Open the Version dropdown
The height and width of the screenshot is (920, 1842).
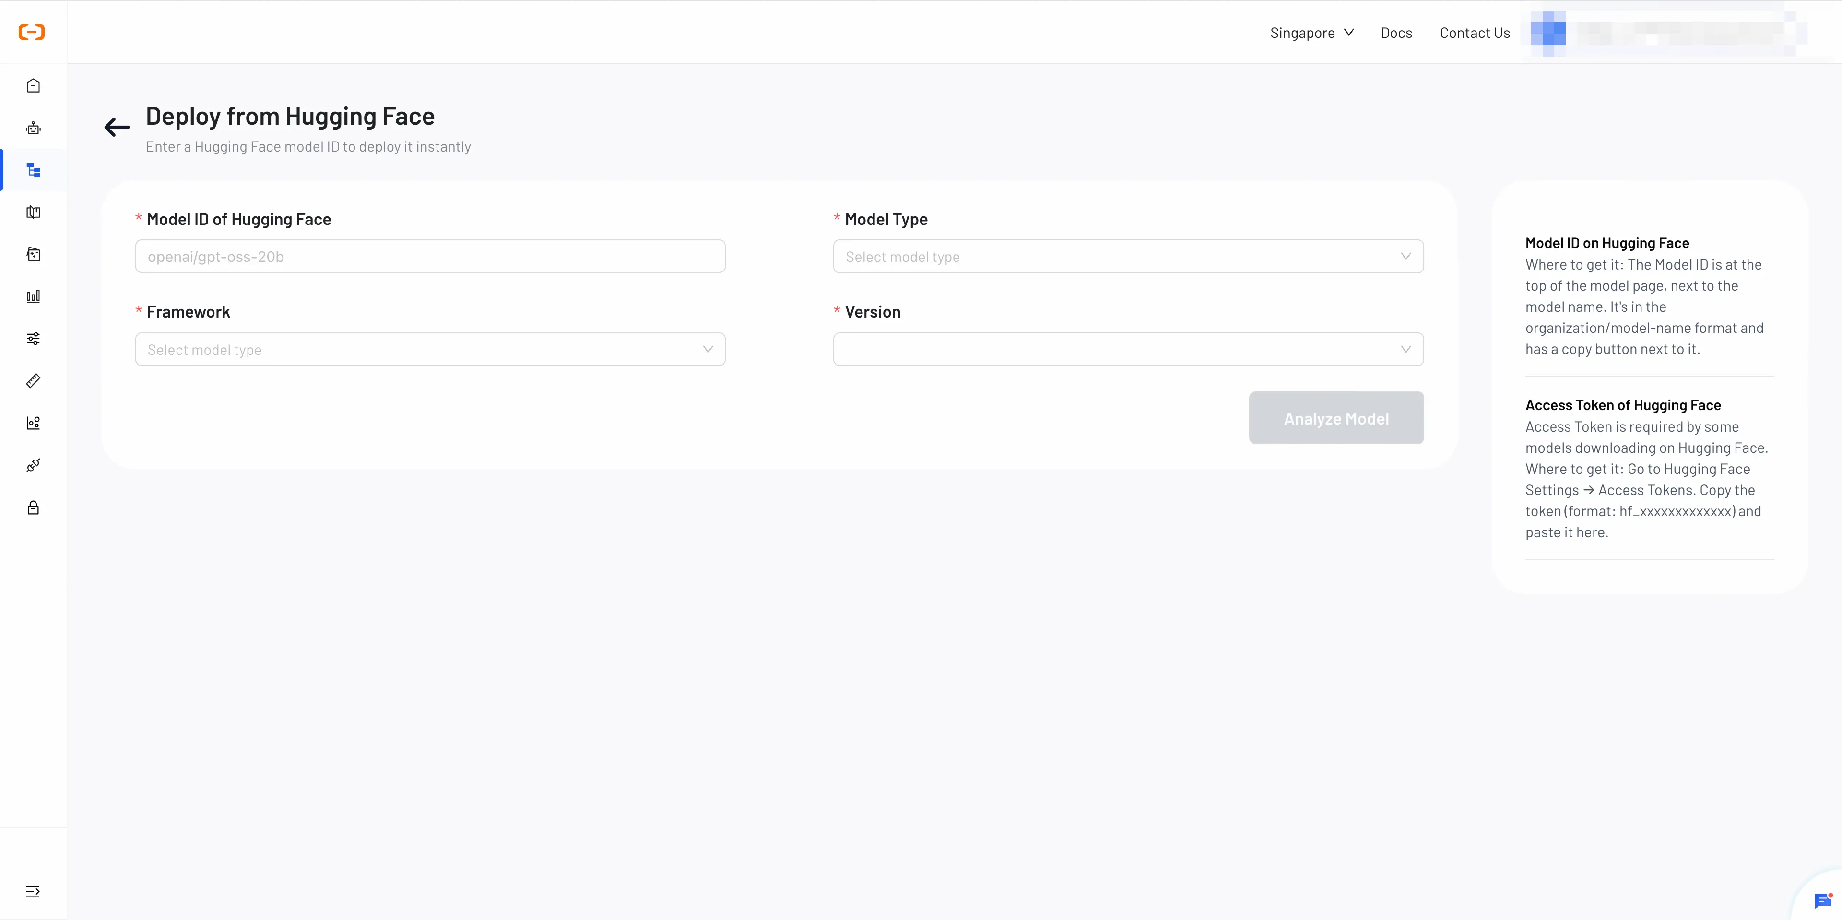(1128, 350)
